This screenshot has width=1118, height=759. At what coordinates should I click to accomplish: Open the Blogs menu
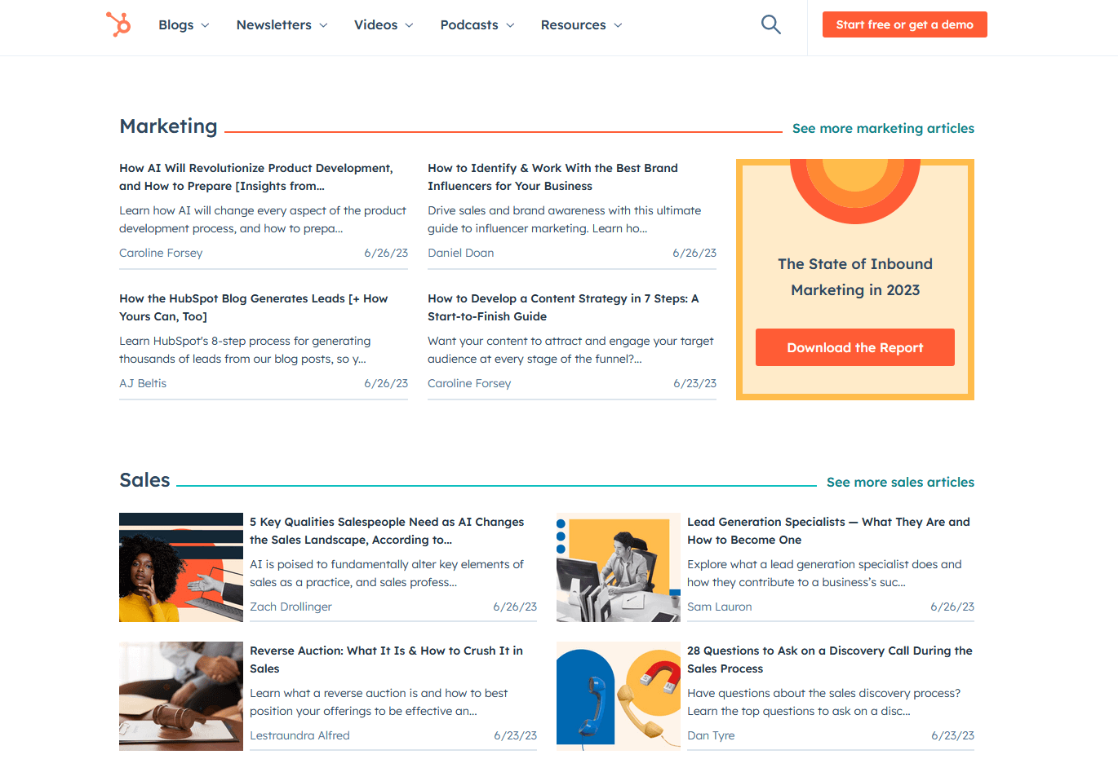click(184, 25)
